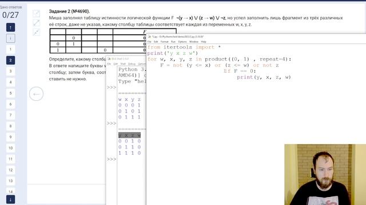Click the 'if F == 0:' code line
Screen dimensions: 366x205
click(x=240, y=71)
